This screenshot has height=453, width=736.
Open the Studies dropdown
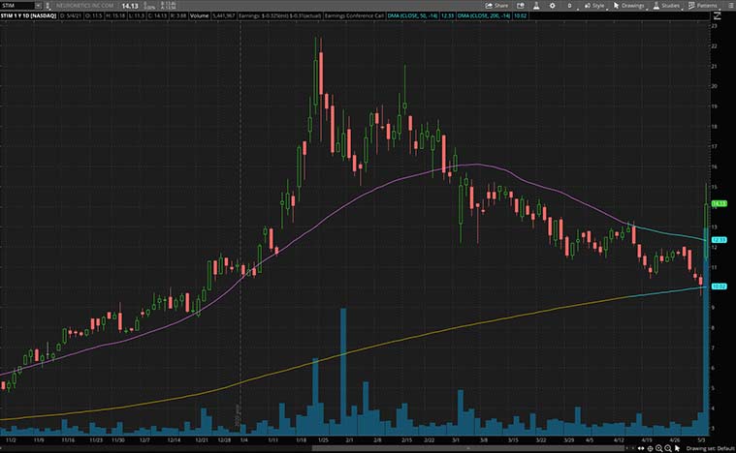pos(666,6)
